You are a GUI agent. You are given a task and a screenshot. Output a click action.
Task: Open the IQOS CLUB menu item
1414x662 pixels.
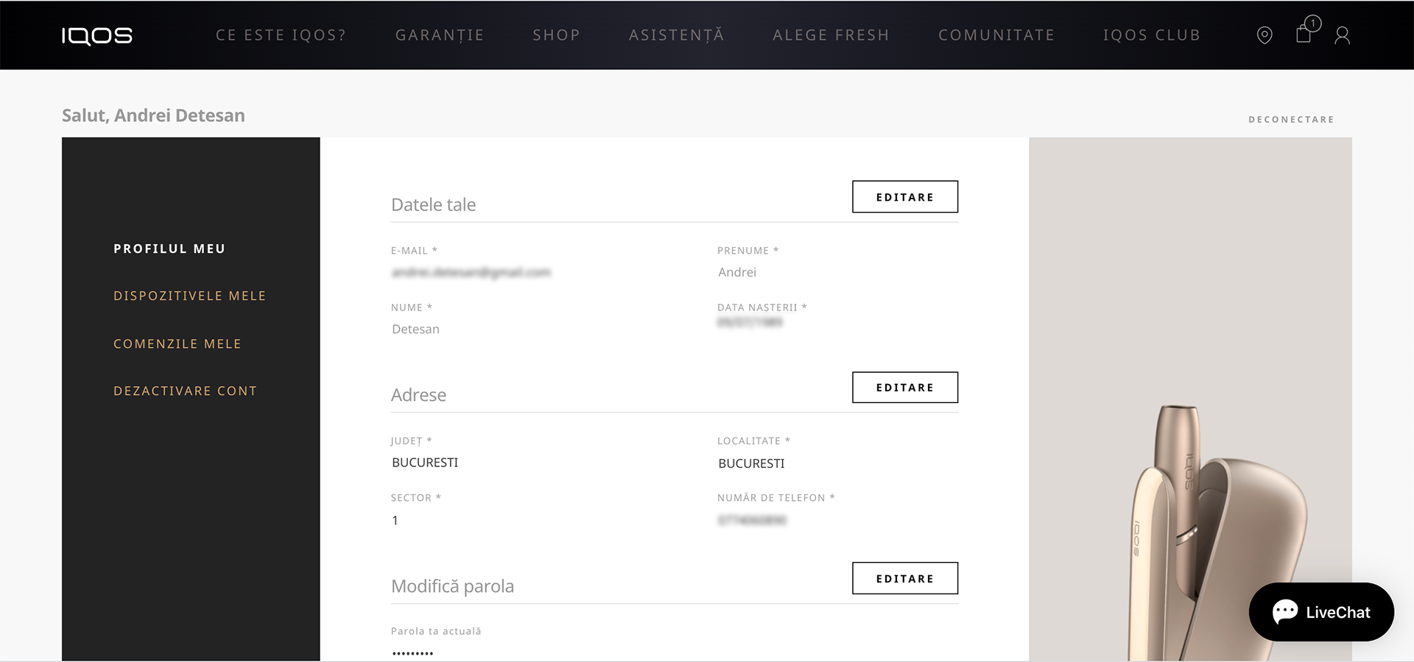pyautogui.click(x=1152, y=35)
